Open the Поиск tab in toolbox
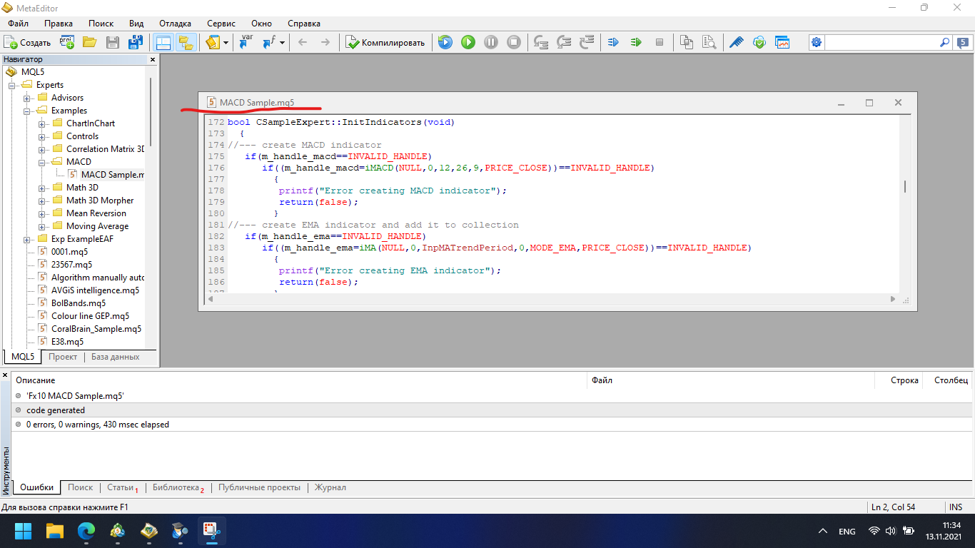The width and height of the screenshot is (975, 548). click(81, 487)
